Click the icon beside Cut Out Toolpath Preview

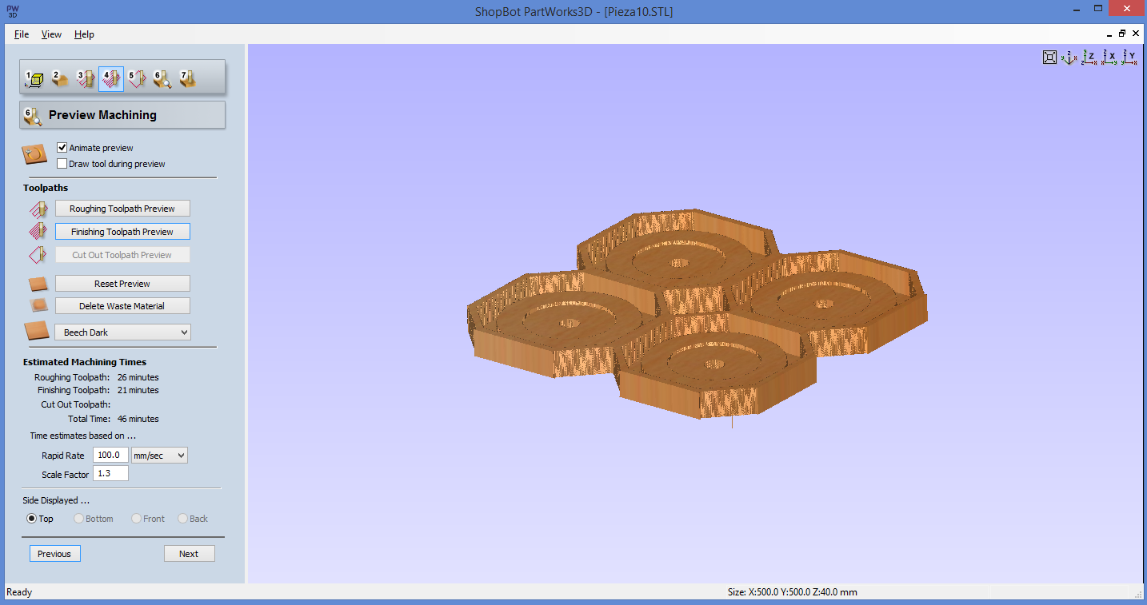pos(38,255)
